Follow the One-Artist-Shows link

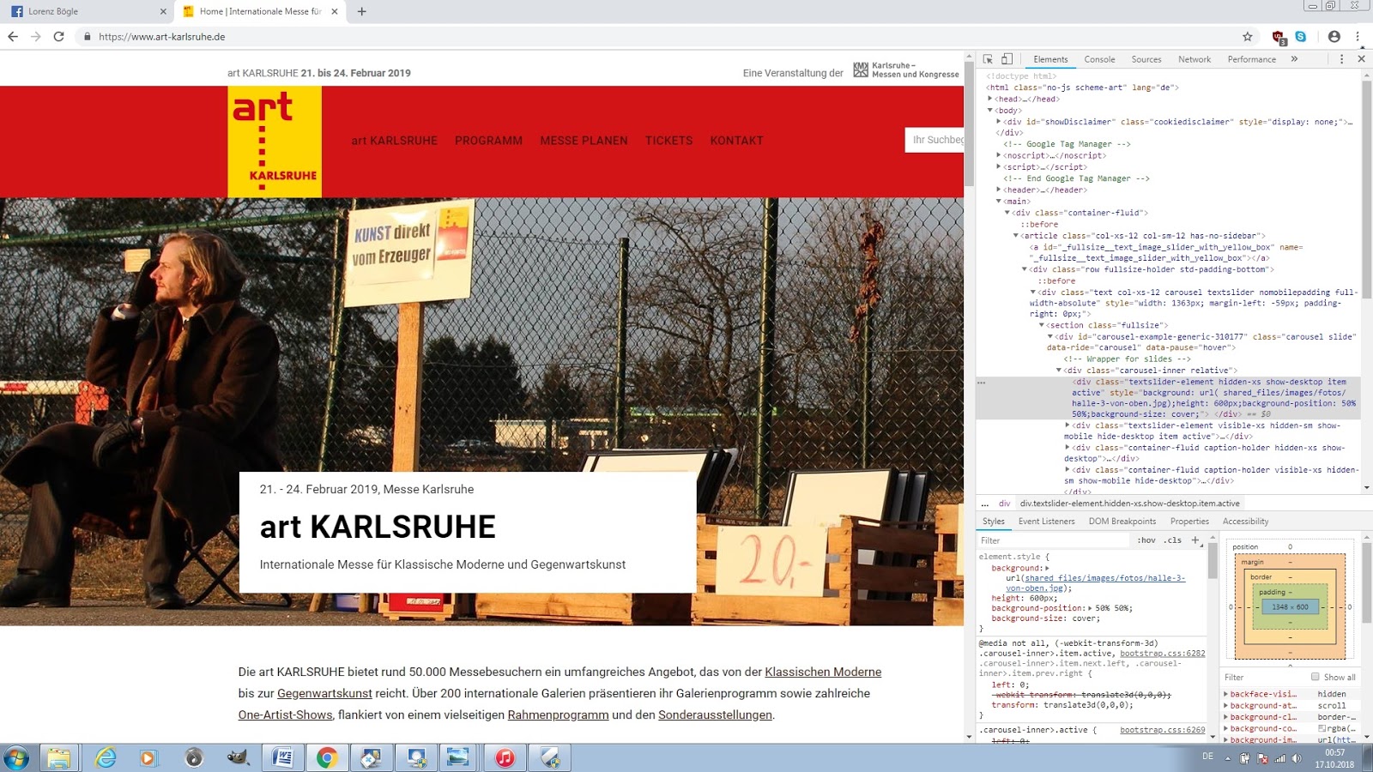(x=285, y=715)
